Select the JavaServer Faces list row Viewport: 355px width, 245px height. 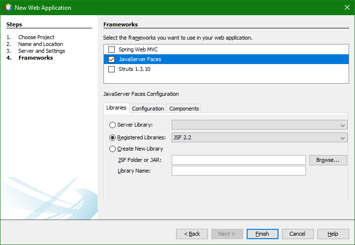pyautogui.click(x=226, y=59)
